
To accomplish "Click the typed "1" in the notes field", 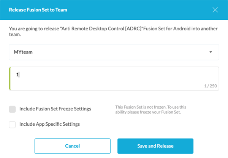I will 17,75.
